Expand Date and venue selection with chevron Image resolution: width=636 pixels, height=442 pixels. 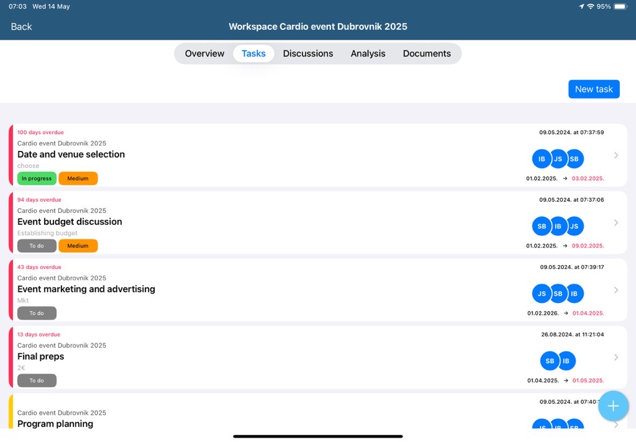coord(616,155)
